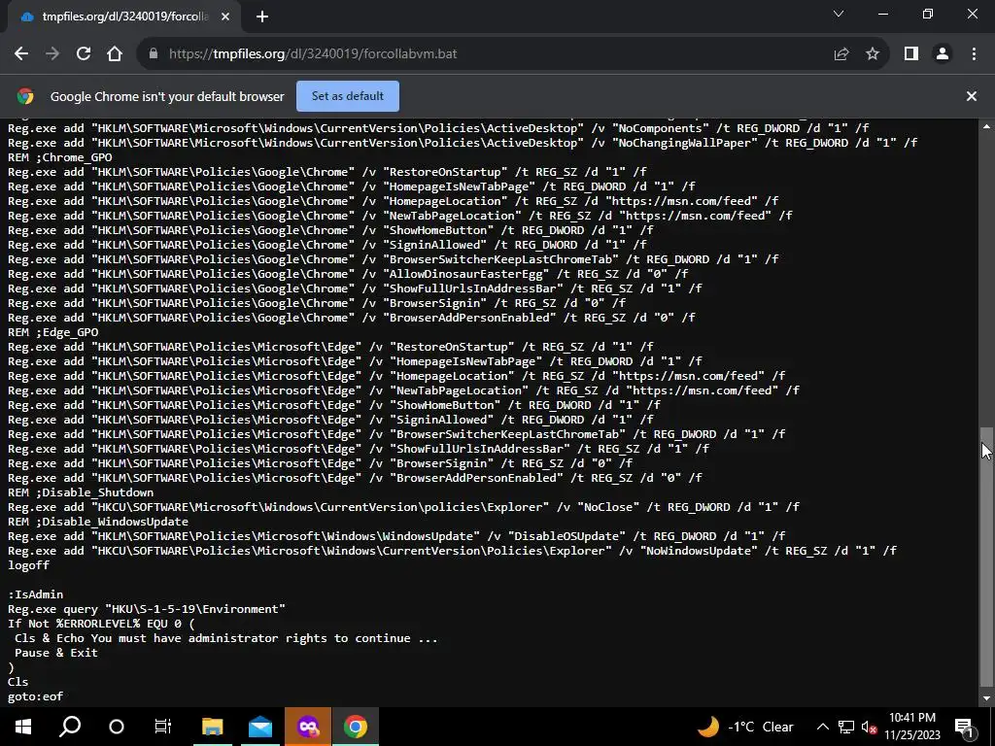995x746 pixels.
Task: Open the notification center icon
Action: 965,727
